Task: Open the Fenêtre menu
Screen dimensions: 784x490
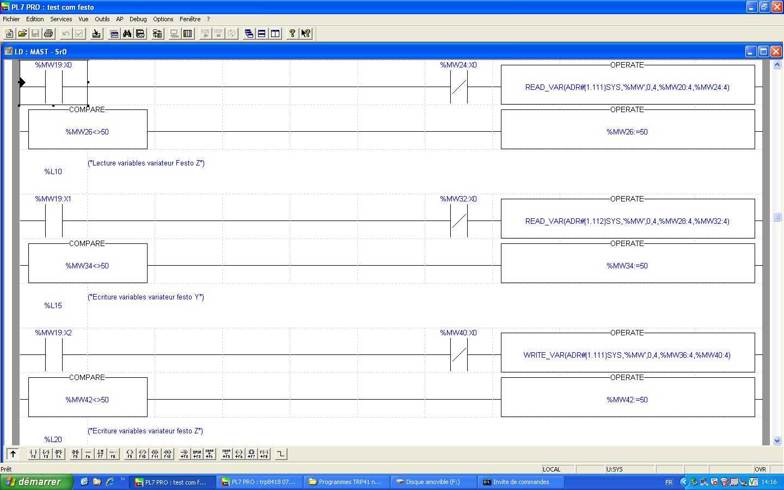Action: [x=190, y=19]
